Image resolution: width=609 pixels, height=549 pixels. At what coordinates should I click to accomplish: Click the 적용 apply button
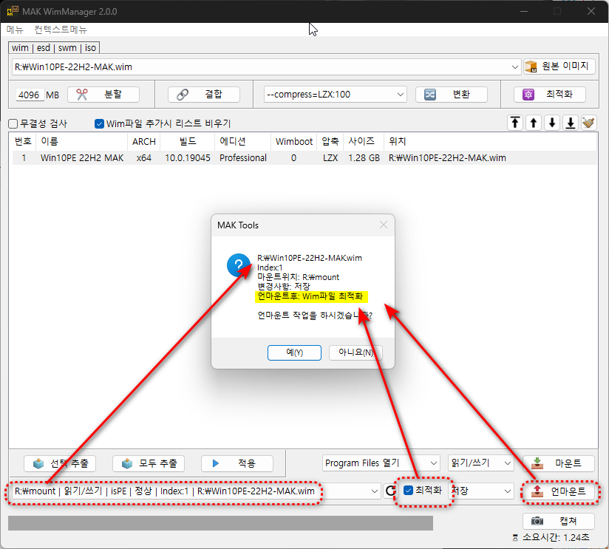click(237, 463)
